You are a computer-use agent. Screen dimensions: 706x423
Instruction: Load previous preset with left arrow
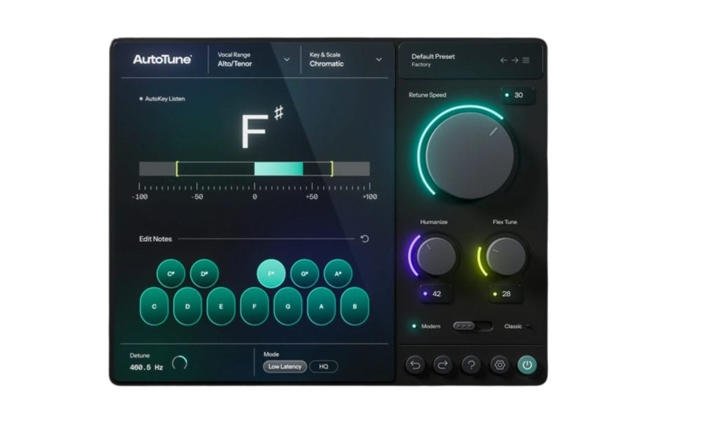click(x=503, y=61)
